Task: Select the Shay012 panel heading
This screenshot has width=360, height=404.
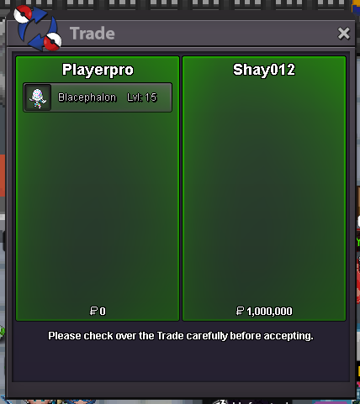Action: click(264, 70)
